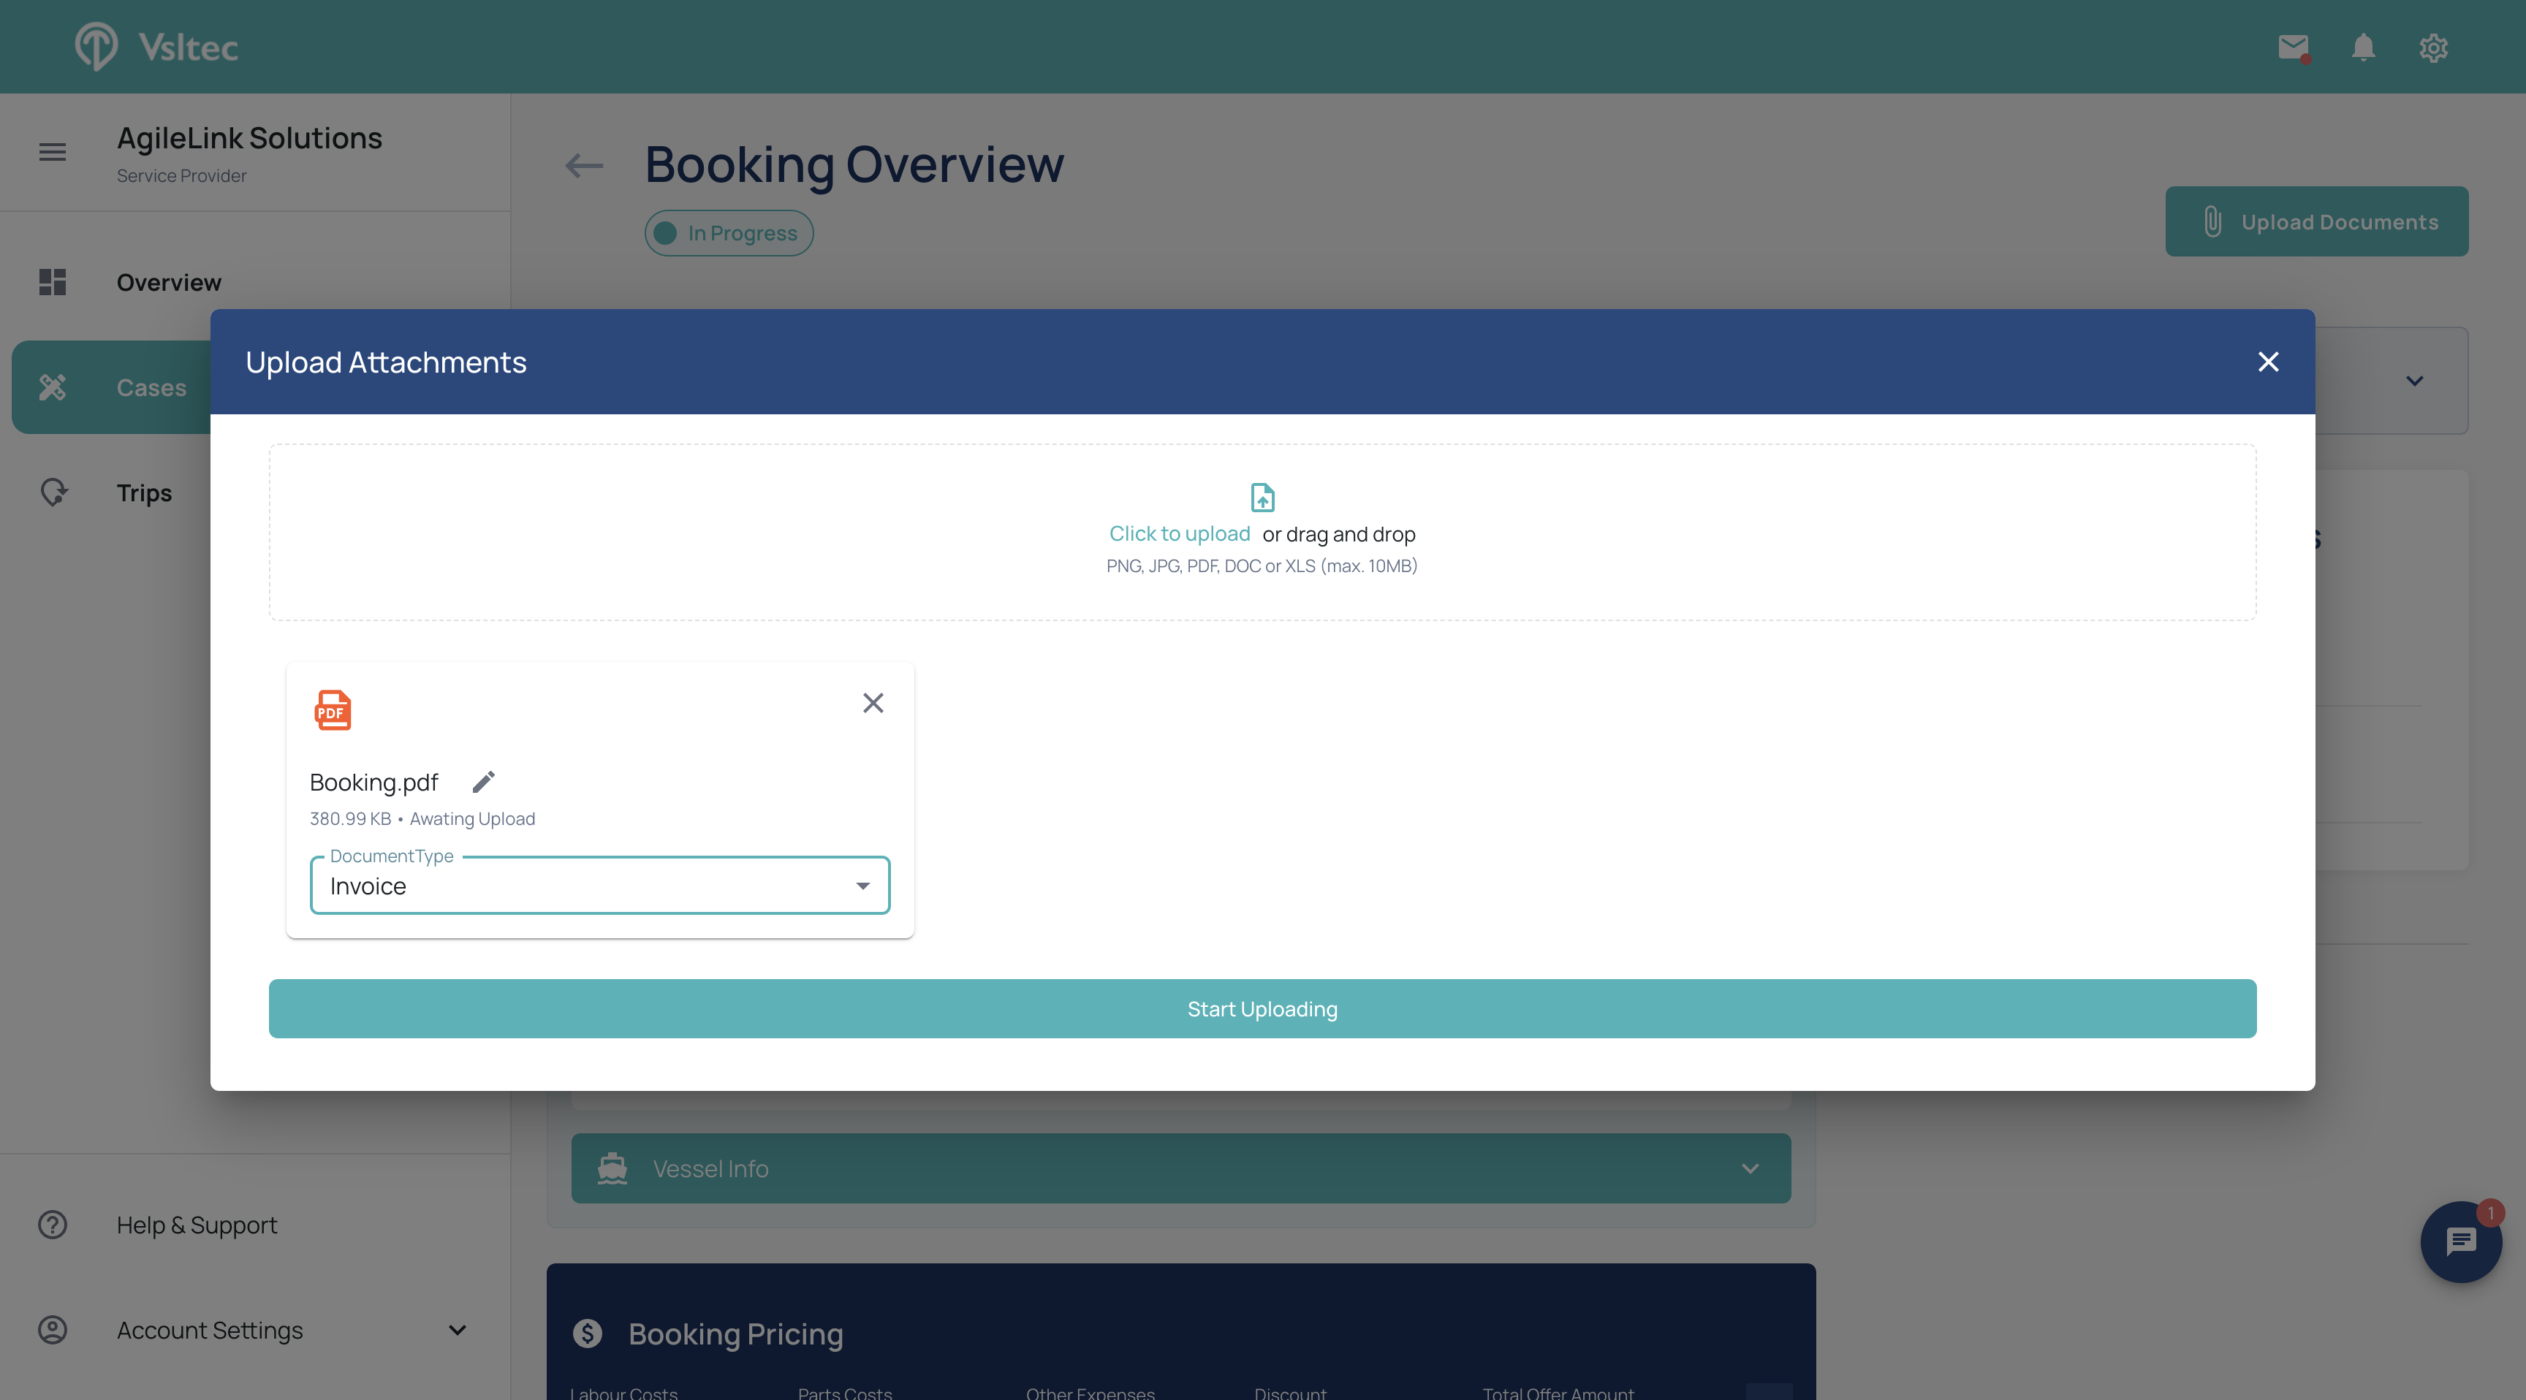
Task: Click the Vessel Info label text
Action: coord(710,1168)
